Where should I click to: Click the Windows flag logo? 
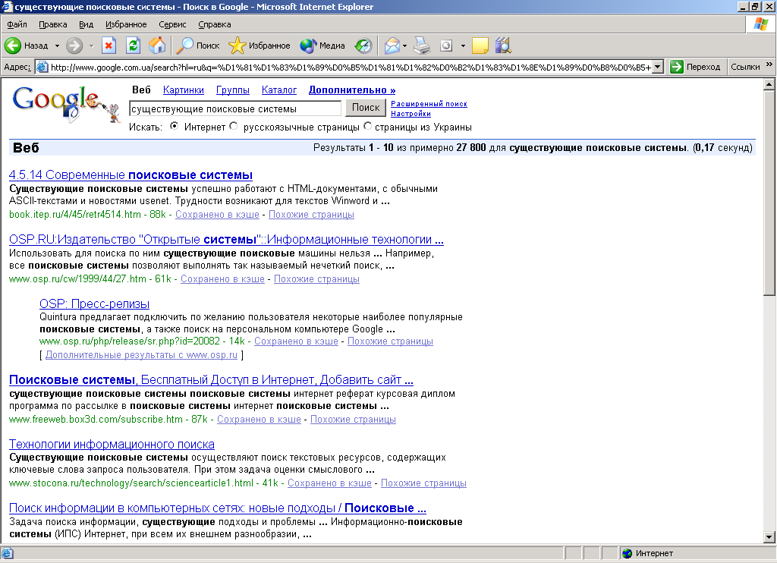(760, 24)
